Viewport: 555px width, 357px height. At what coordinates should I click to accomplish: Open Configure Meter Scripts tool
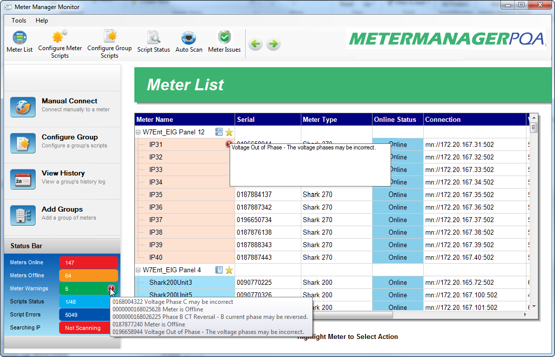coord(60,45)
